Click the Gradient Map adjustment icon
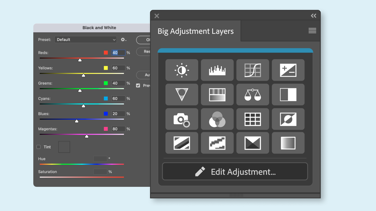This screenshot has width=376, height=211. (x=288, y=143)
